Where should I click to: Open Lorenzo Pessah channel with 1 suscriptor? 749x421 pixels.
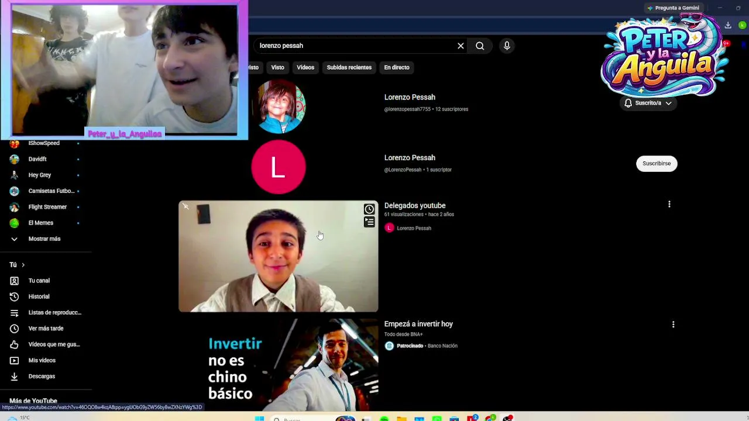click(410, 158)
